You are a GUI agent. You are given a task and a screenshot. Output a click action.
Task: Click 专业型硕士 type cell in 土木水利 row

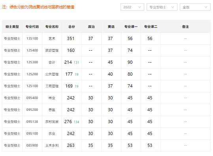click(12, 145)
